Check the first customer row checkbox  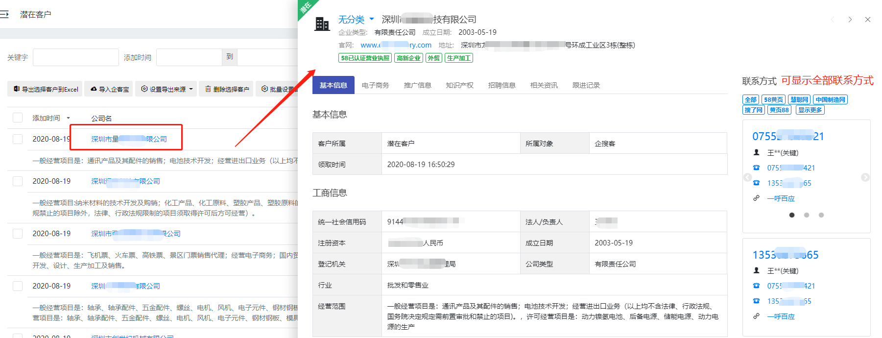click(18, 139)
